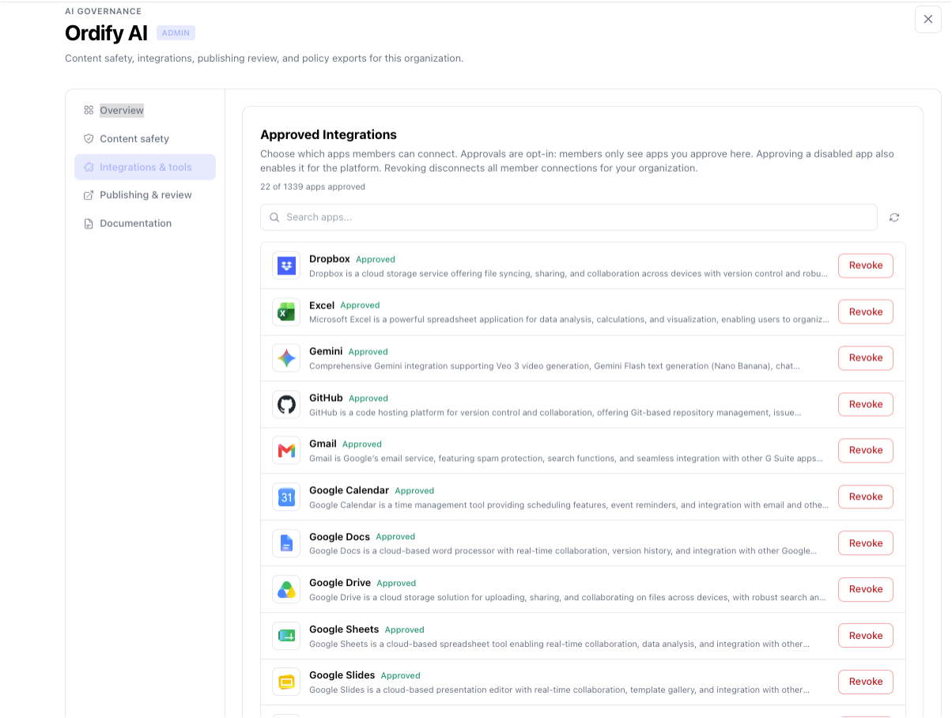The width and height of the screenshot is (952, 718).
Task: Click the Gmail envelope icon
Action: 286,451
